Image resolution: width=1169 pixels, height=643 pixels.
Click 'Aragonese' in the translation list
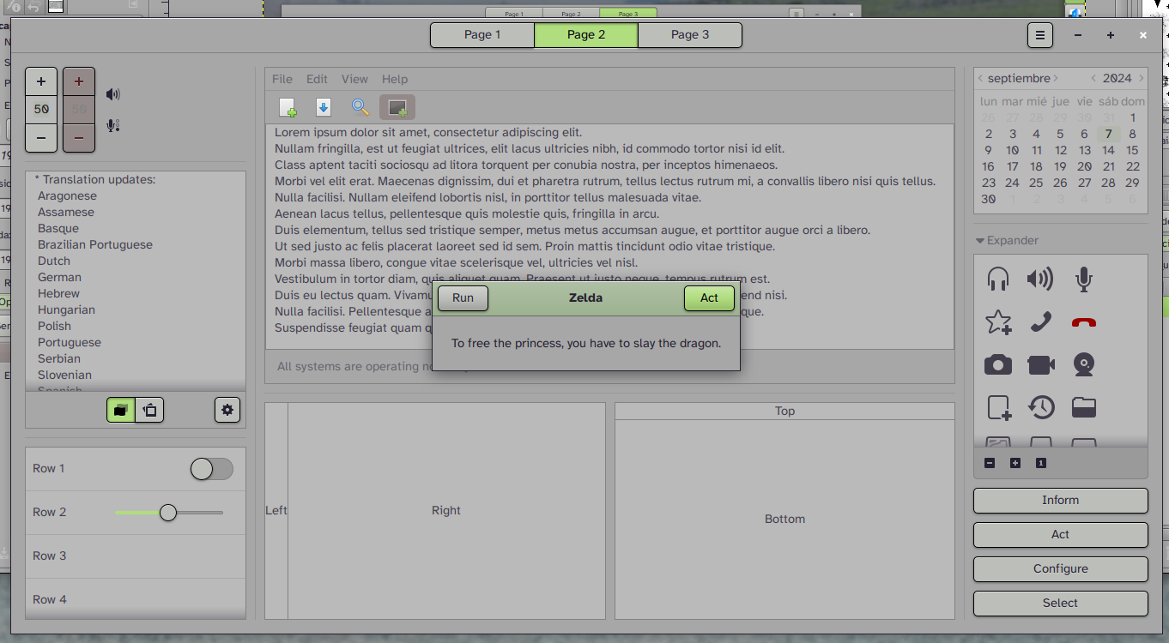67,195
